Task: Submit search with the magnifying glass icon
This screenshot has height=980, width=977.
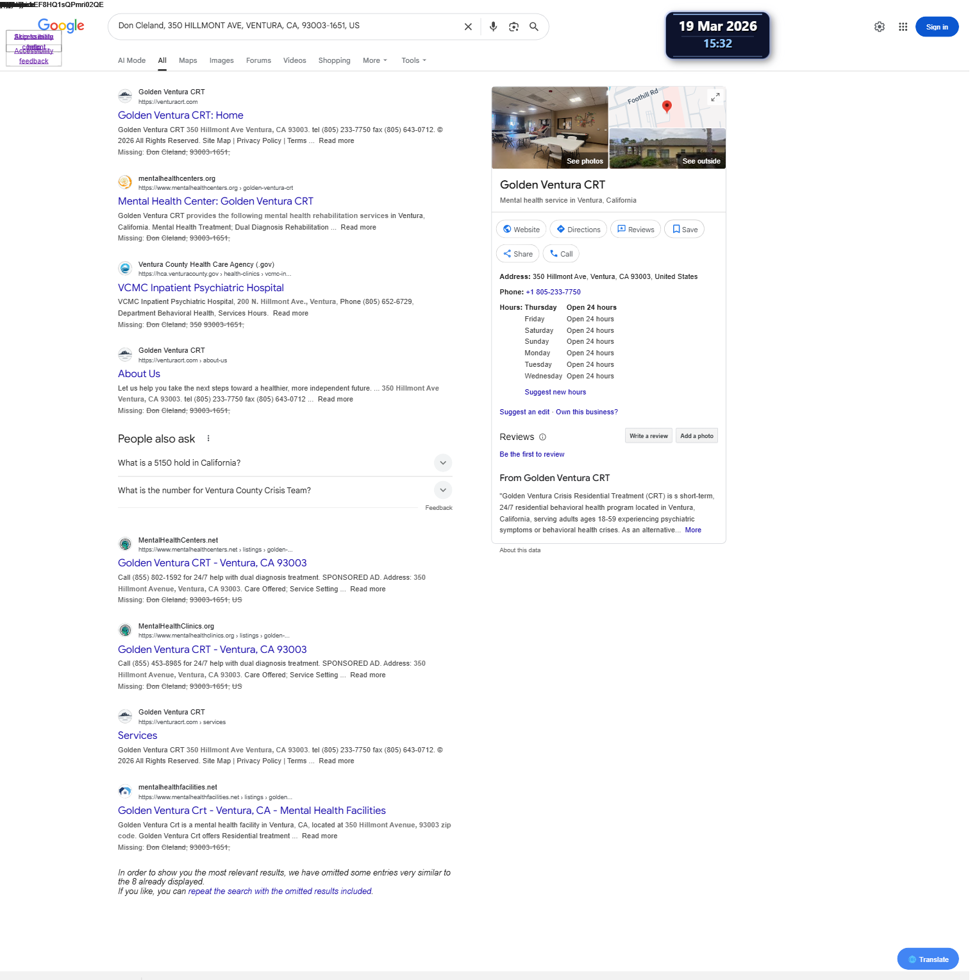Action: point(533,27)
